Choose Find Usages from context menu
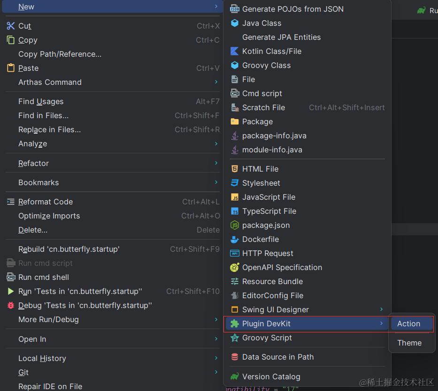 (x=113, y=102)
